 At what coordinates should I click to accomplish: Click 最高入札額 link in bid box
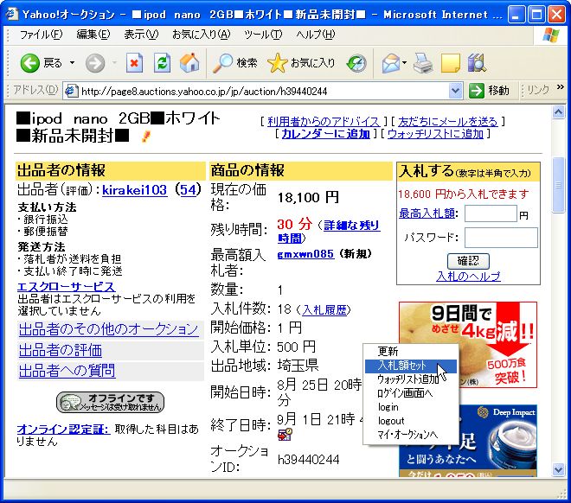[x=427, y=213]
